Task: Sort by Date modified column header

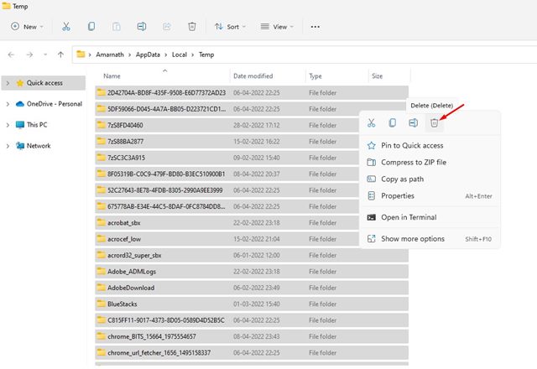Action: click(253, 76)
